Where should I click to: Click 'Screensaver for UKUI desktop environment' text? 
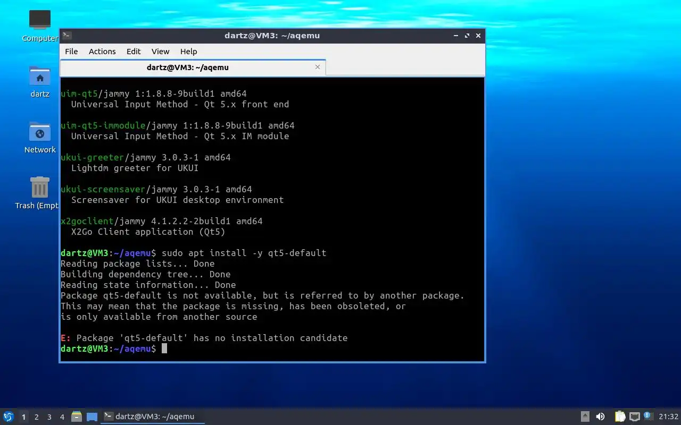(178, 200)
